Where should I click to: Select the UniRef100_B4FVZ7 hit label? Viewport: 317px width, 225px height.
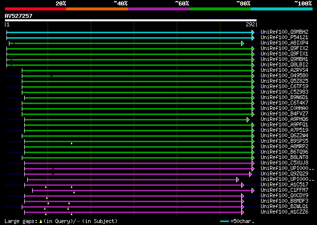point(284,114)
